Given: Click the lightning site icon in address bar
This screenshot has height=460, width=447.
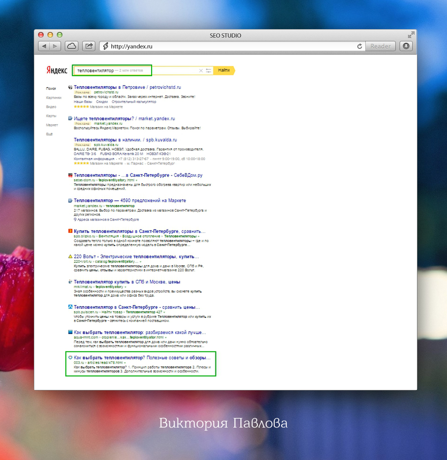Looking at the screenshot, I should (x=106, y=46).
